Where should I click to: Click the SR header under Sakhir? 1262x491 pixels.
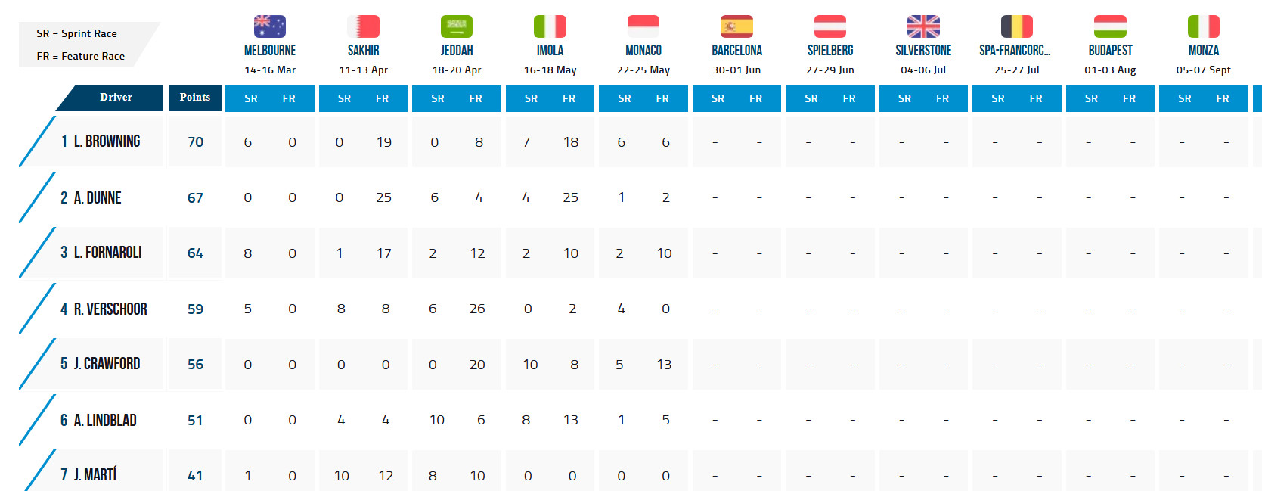344,98
